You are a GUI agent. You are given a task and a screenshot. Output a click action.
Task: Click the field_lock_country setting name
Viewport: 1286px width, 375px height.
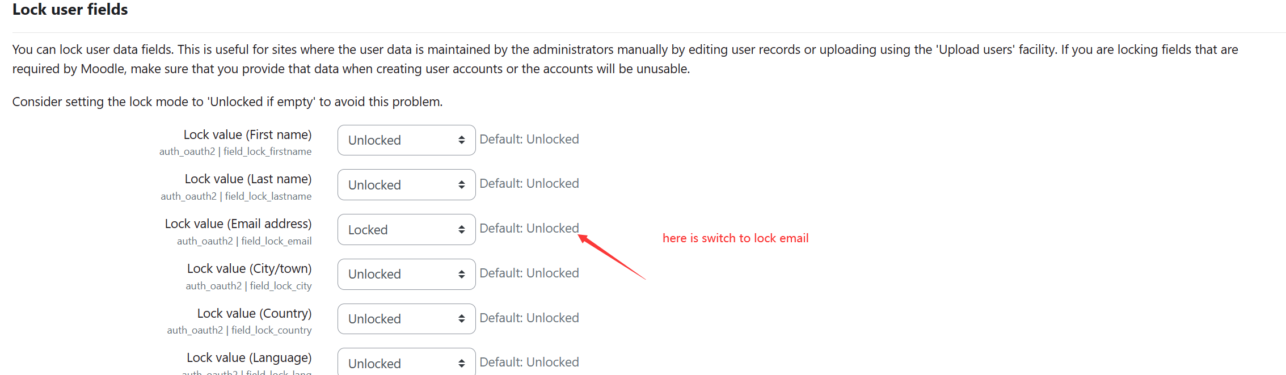click(271, 330)
